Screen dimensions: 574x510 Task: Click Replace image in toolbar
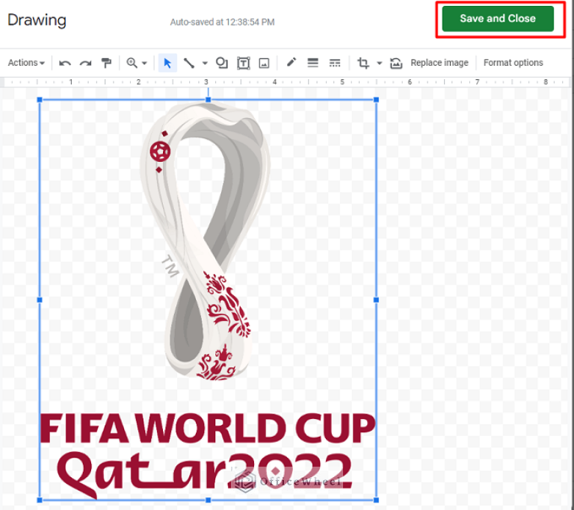click(x=439, y=63)
